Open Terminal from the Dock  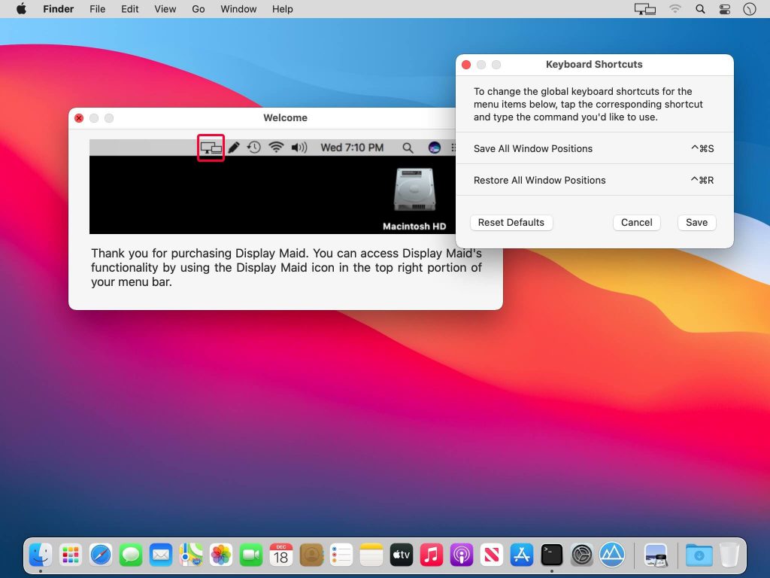point(552,555)
